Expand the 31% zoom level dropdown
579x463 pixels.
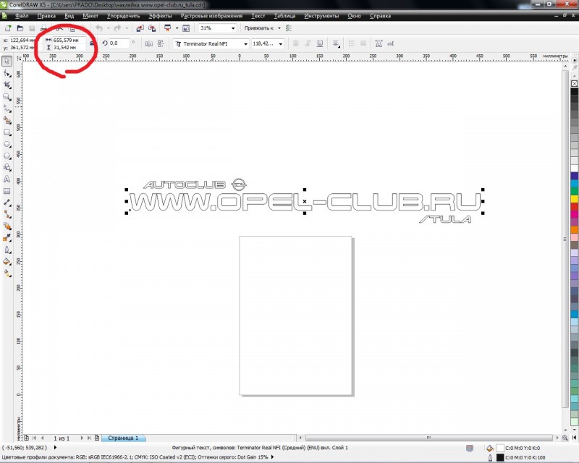click(x=232, y=28)
